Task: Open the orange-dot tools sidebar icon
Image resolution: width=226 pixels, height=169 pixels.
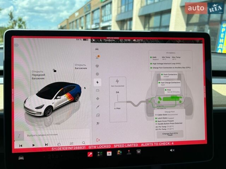Action: [x=98, y=57]
